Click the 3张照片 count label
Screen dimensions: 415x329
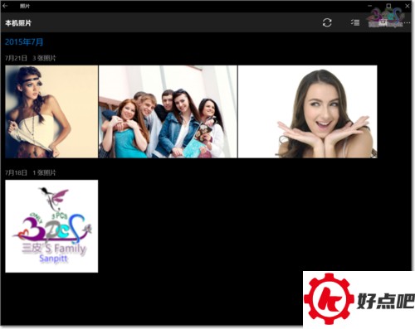pyautogui.click(x=44, y=58)
